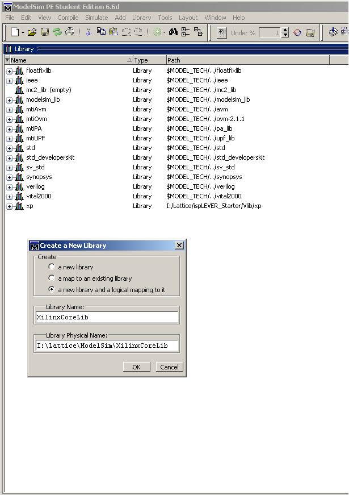349x495 pixels.
Task: Click the Redo toolbar icon
Action: (x=138, y=32)
